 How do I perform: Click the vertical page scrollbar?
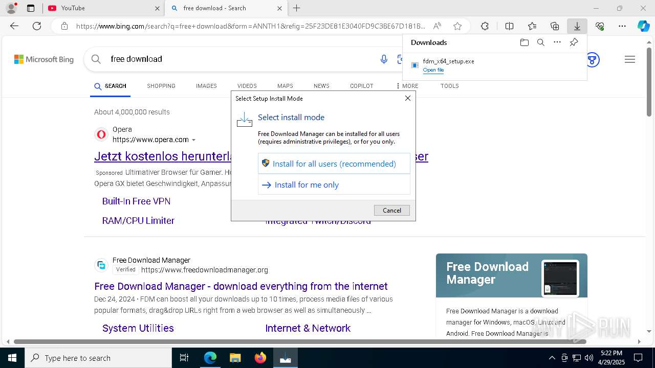tap(649, 82)
